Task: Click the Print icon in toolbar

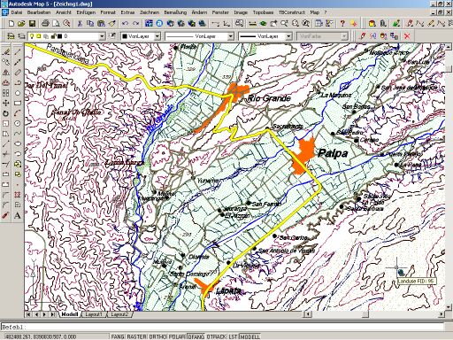Action: click(45, 23)
